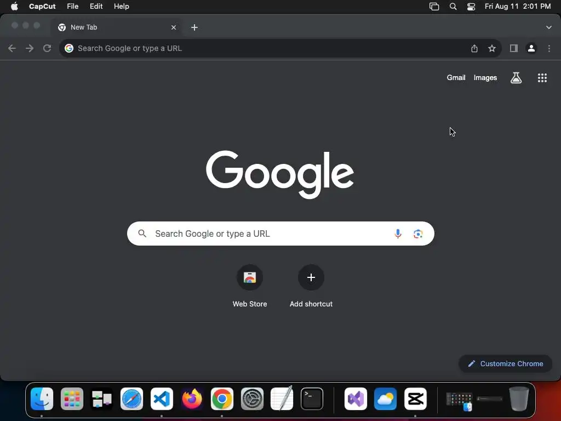Click the Google logo
Screen dimensions: 561x421
[280, 174]
